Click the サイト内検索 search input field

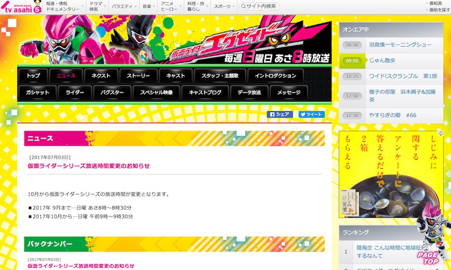pos(259,6)
